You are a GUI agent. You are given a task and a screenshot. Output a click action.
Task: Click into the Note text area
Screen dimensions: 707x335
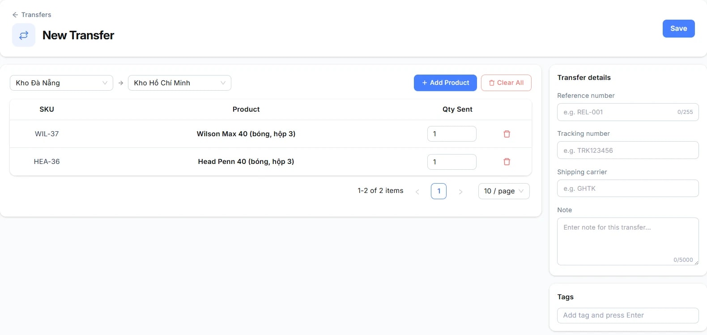tap(628, 241)
